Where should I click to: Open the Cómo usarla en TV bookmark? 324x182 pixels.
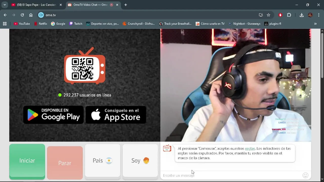coord(210,24)
